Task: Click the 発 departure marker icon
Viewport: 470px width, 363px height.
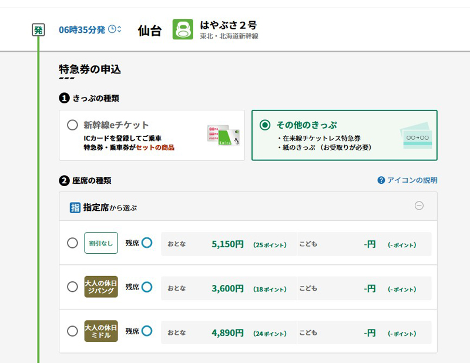Action: (38, 30)
